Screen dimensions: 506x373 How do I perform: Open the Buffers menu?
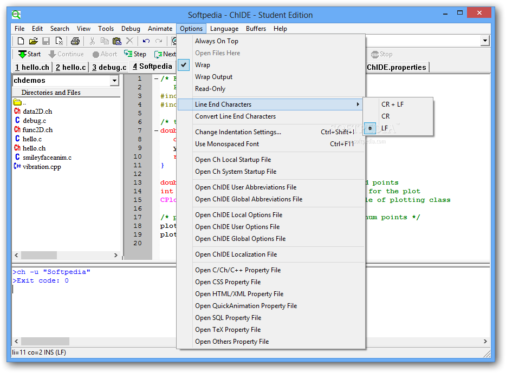pyautogui.click(x=256, y=29)
